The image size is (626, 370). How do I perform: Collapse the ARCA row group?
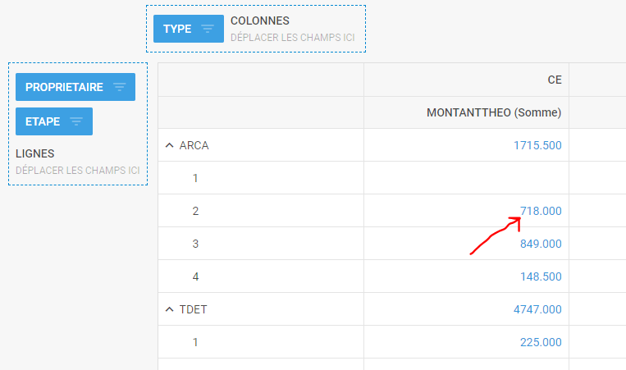coord(170,145)
